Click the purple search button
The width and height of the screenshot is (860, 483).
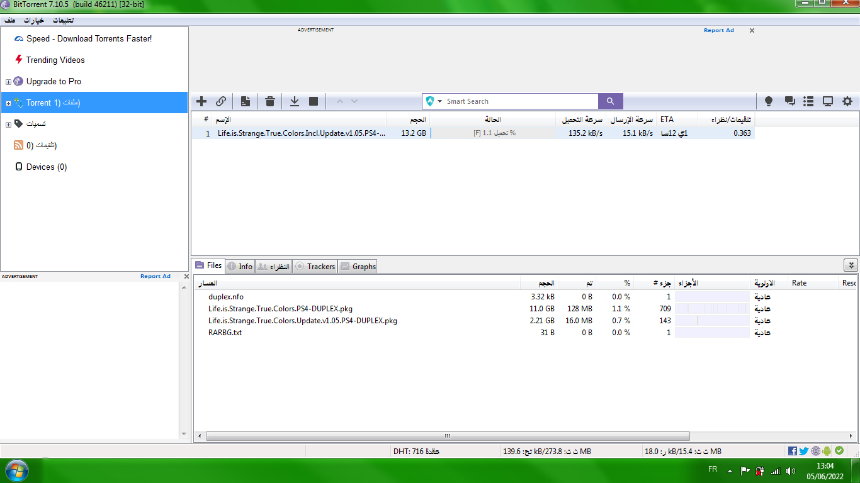pyautogui.click(x=610, y=101)
